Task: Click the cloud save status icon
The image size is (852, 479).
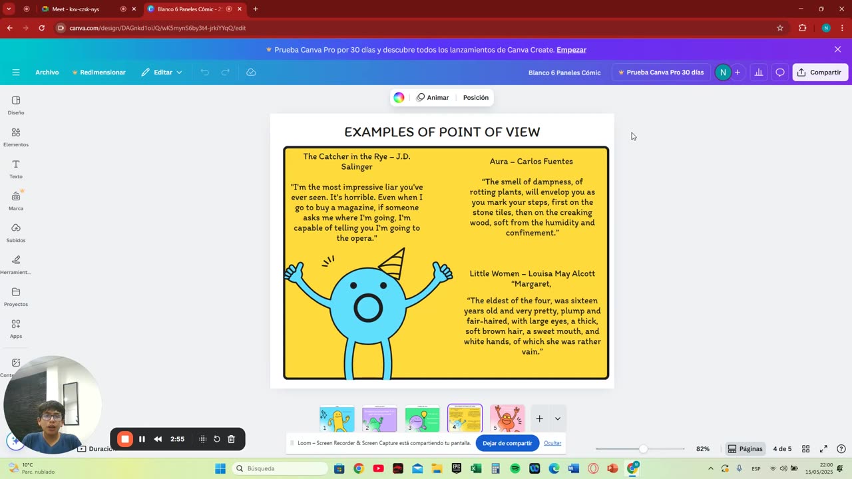Action: [251, 73]
